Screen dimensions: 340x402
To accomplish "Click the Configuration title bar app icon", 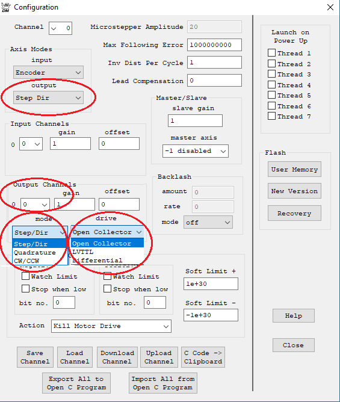I will (5, 7).
